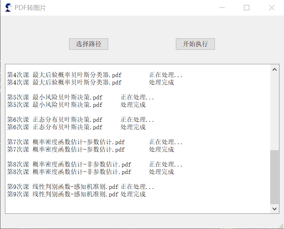Maximize the PDF转图片 window
Viewport: 284px width, 229px height.
pos(247,8)
